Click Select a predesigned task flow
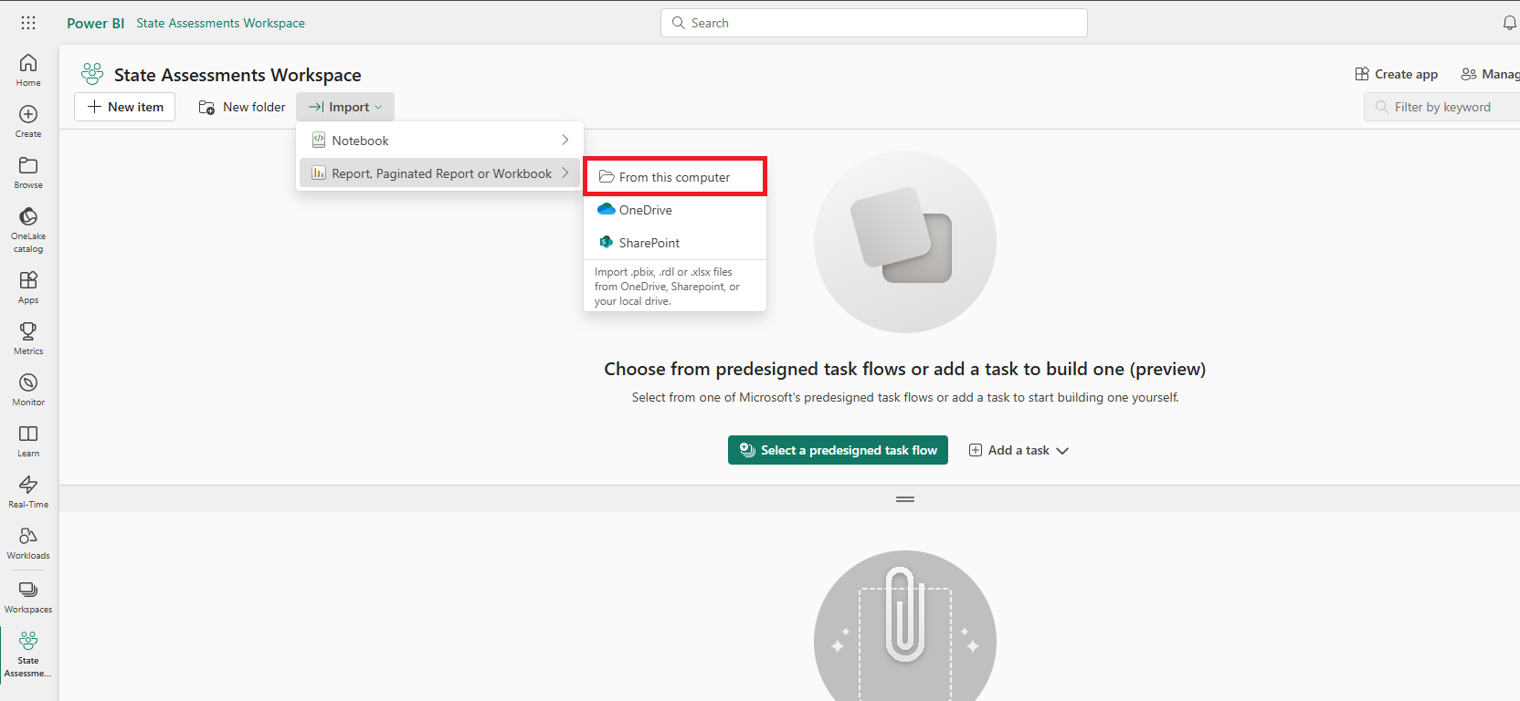The width and height of the screenshot is (1520, 701). [x=838, y=450]
